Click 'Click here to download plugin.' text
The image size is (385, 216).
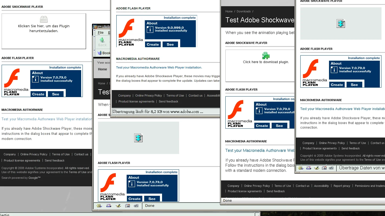tap(266, 62)
